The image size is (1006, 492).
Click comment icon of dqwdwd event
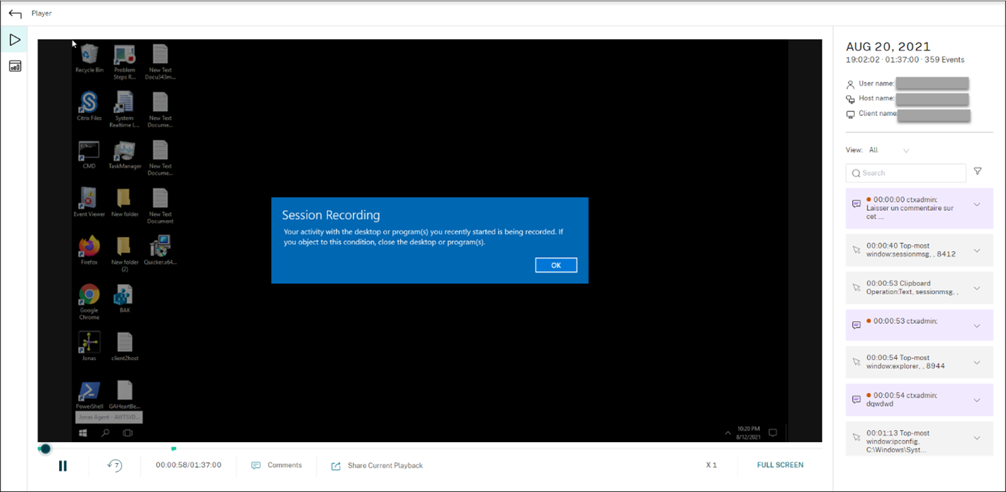pyautogui.click(x=856, y=399)
